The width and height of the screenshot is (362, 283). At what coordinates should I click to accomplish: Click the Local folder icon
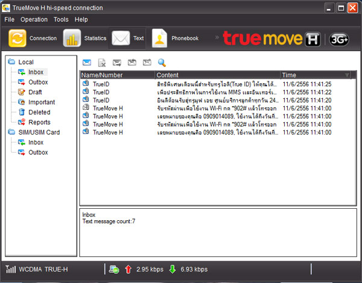(11, 62)
